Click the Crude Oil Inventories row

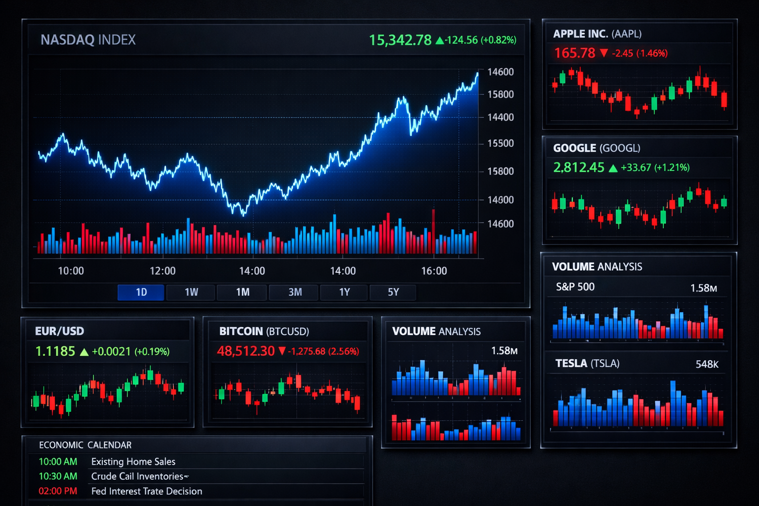pos(141,476)
